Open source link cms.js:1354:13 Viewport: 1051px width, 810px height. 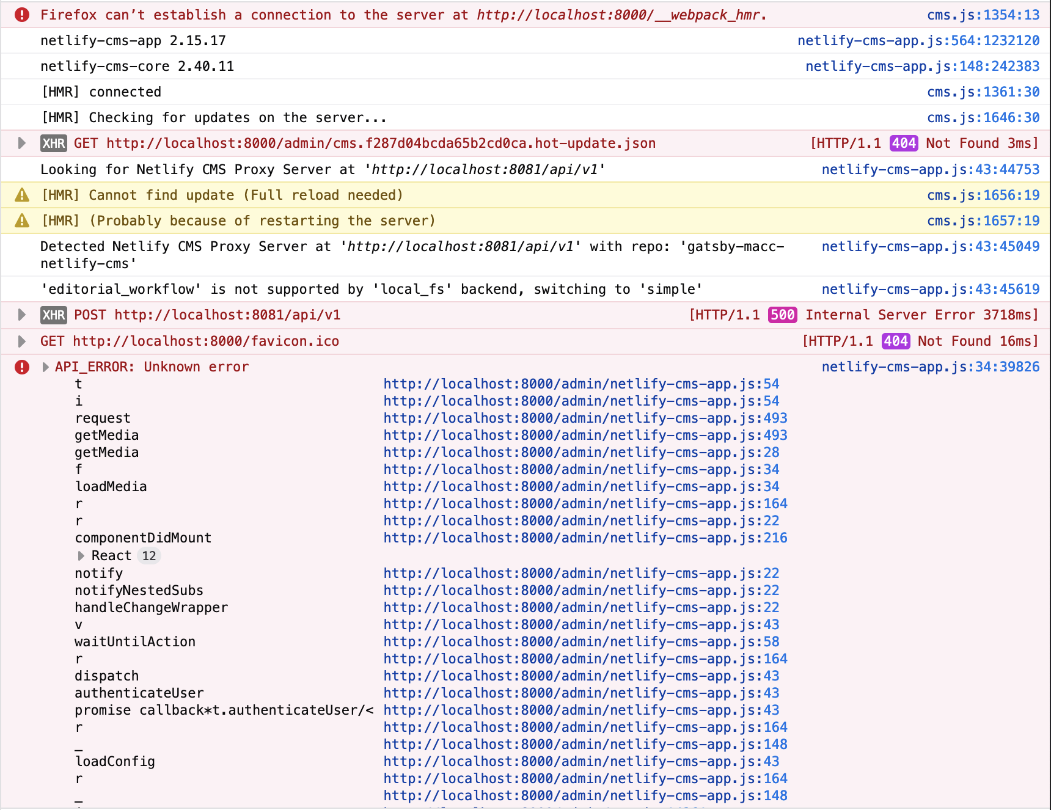(983, 15)
